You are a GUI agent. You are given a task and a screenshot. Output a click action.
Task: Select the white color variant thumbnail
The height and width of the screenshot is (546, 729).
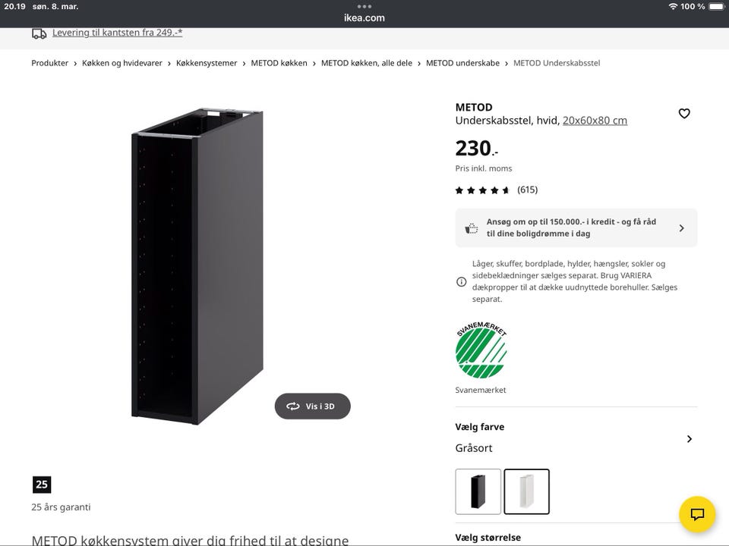click(x=526, y=491)
